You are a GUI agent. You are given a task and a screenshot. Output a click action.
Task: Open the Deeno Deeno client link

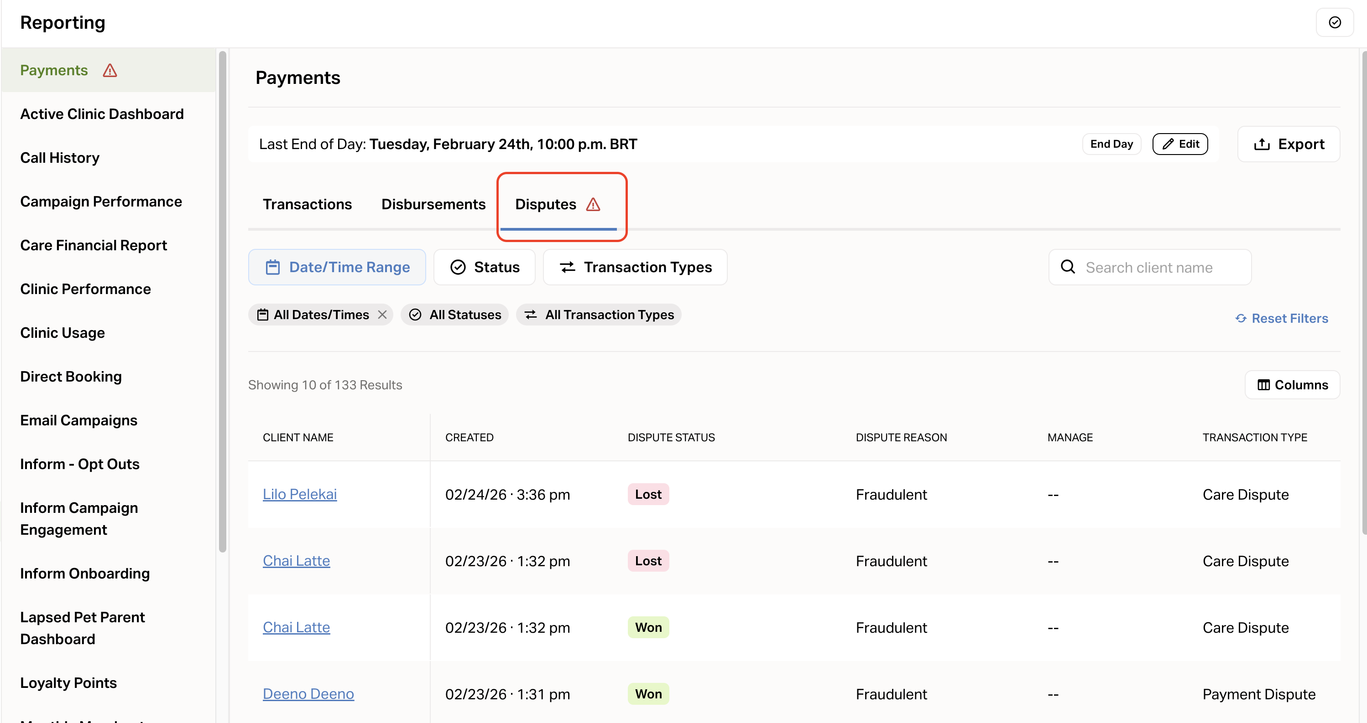click(x=308, y=694)
